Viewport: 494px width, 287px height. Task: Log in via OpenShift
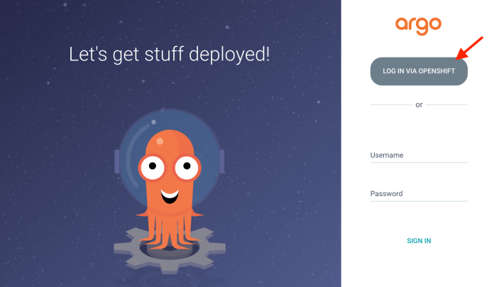(x=419, y=71)
